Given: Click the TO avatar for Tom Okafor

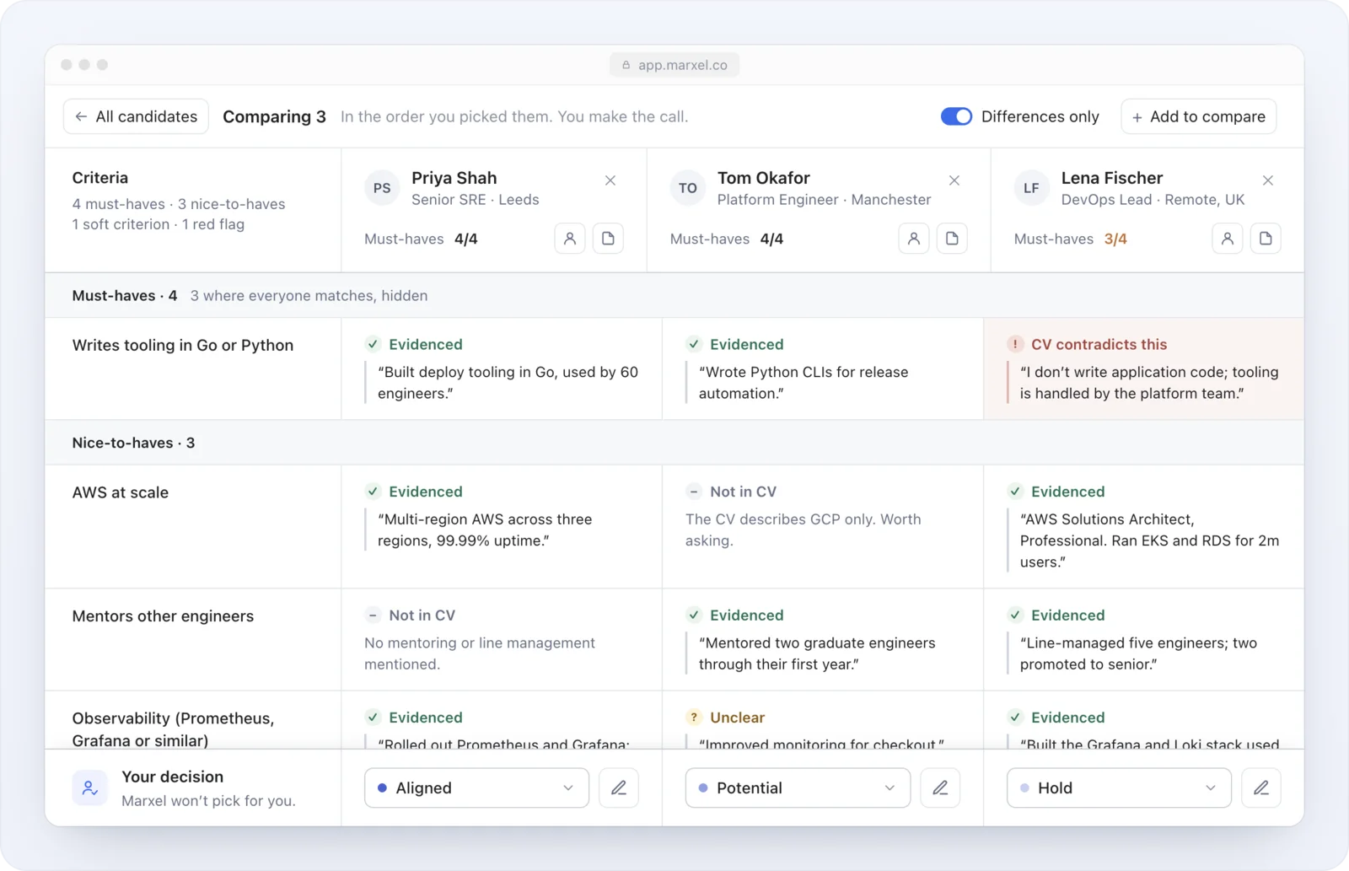Looking at the screenshot, I should point(688,188).
